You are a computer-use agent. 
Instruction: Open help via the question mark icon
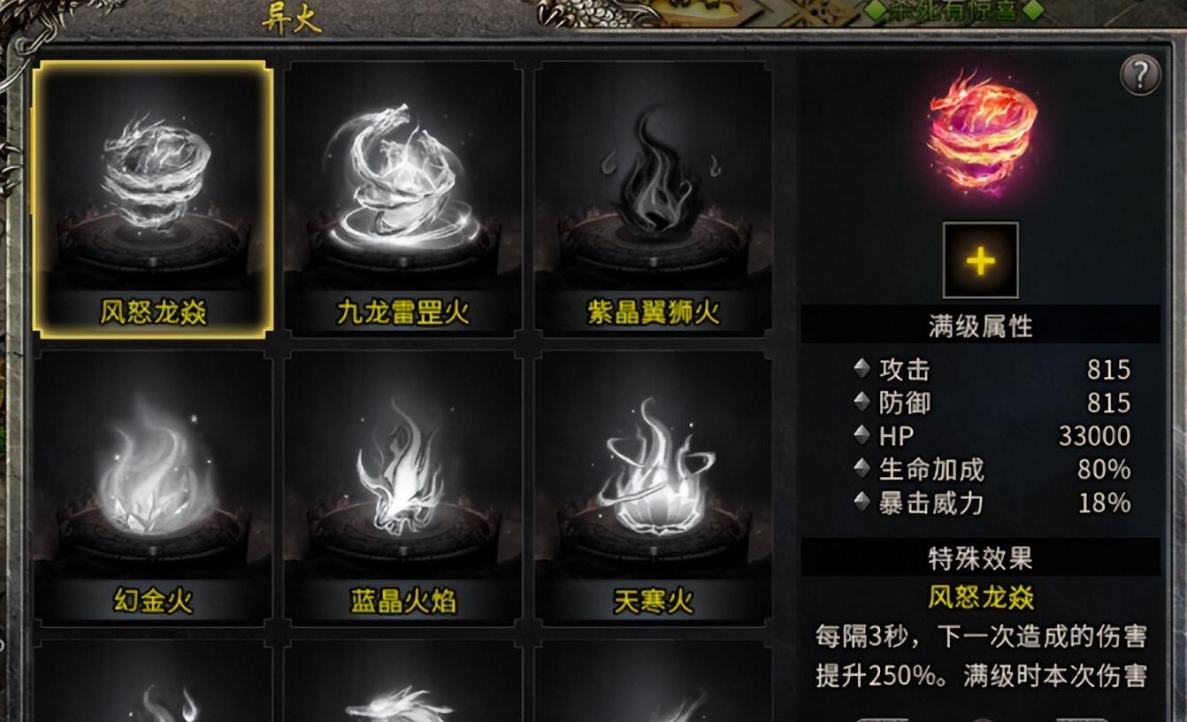pos(1140,75)
